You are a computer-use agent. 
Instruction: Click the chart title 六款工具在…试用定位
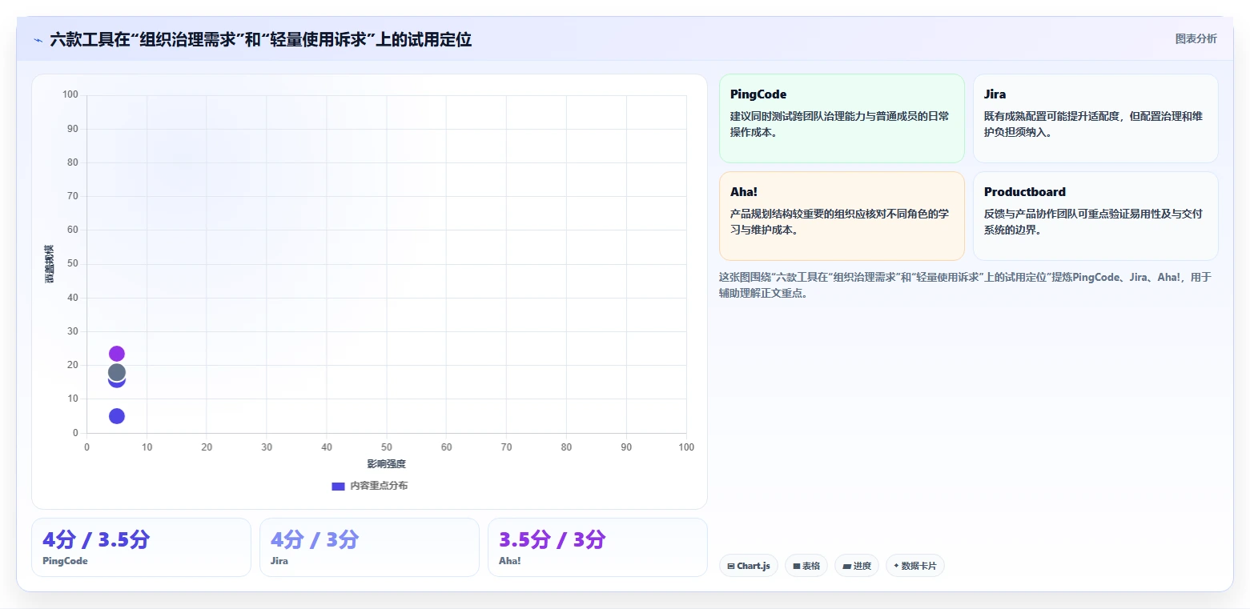click(260, 39)
